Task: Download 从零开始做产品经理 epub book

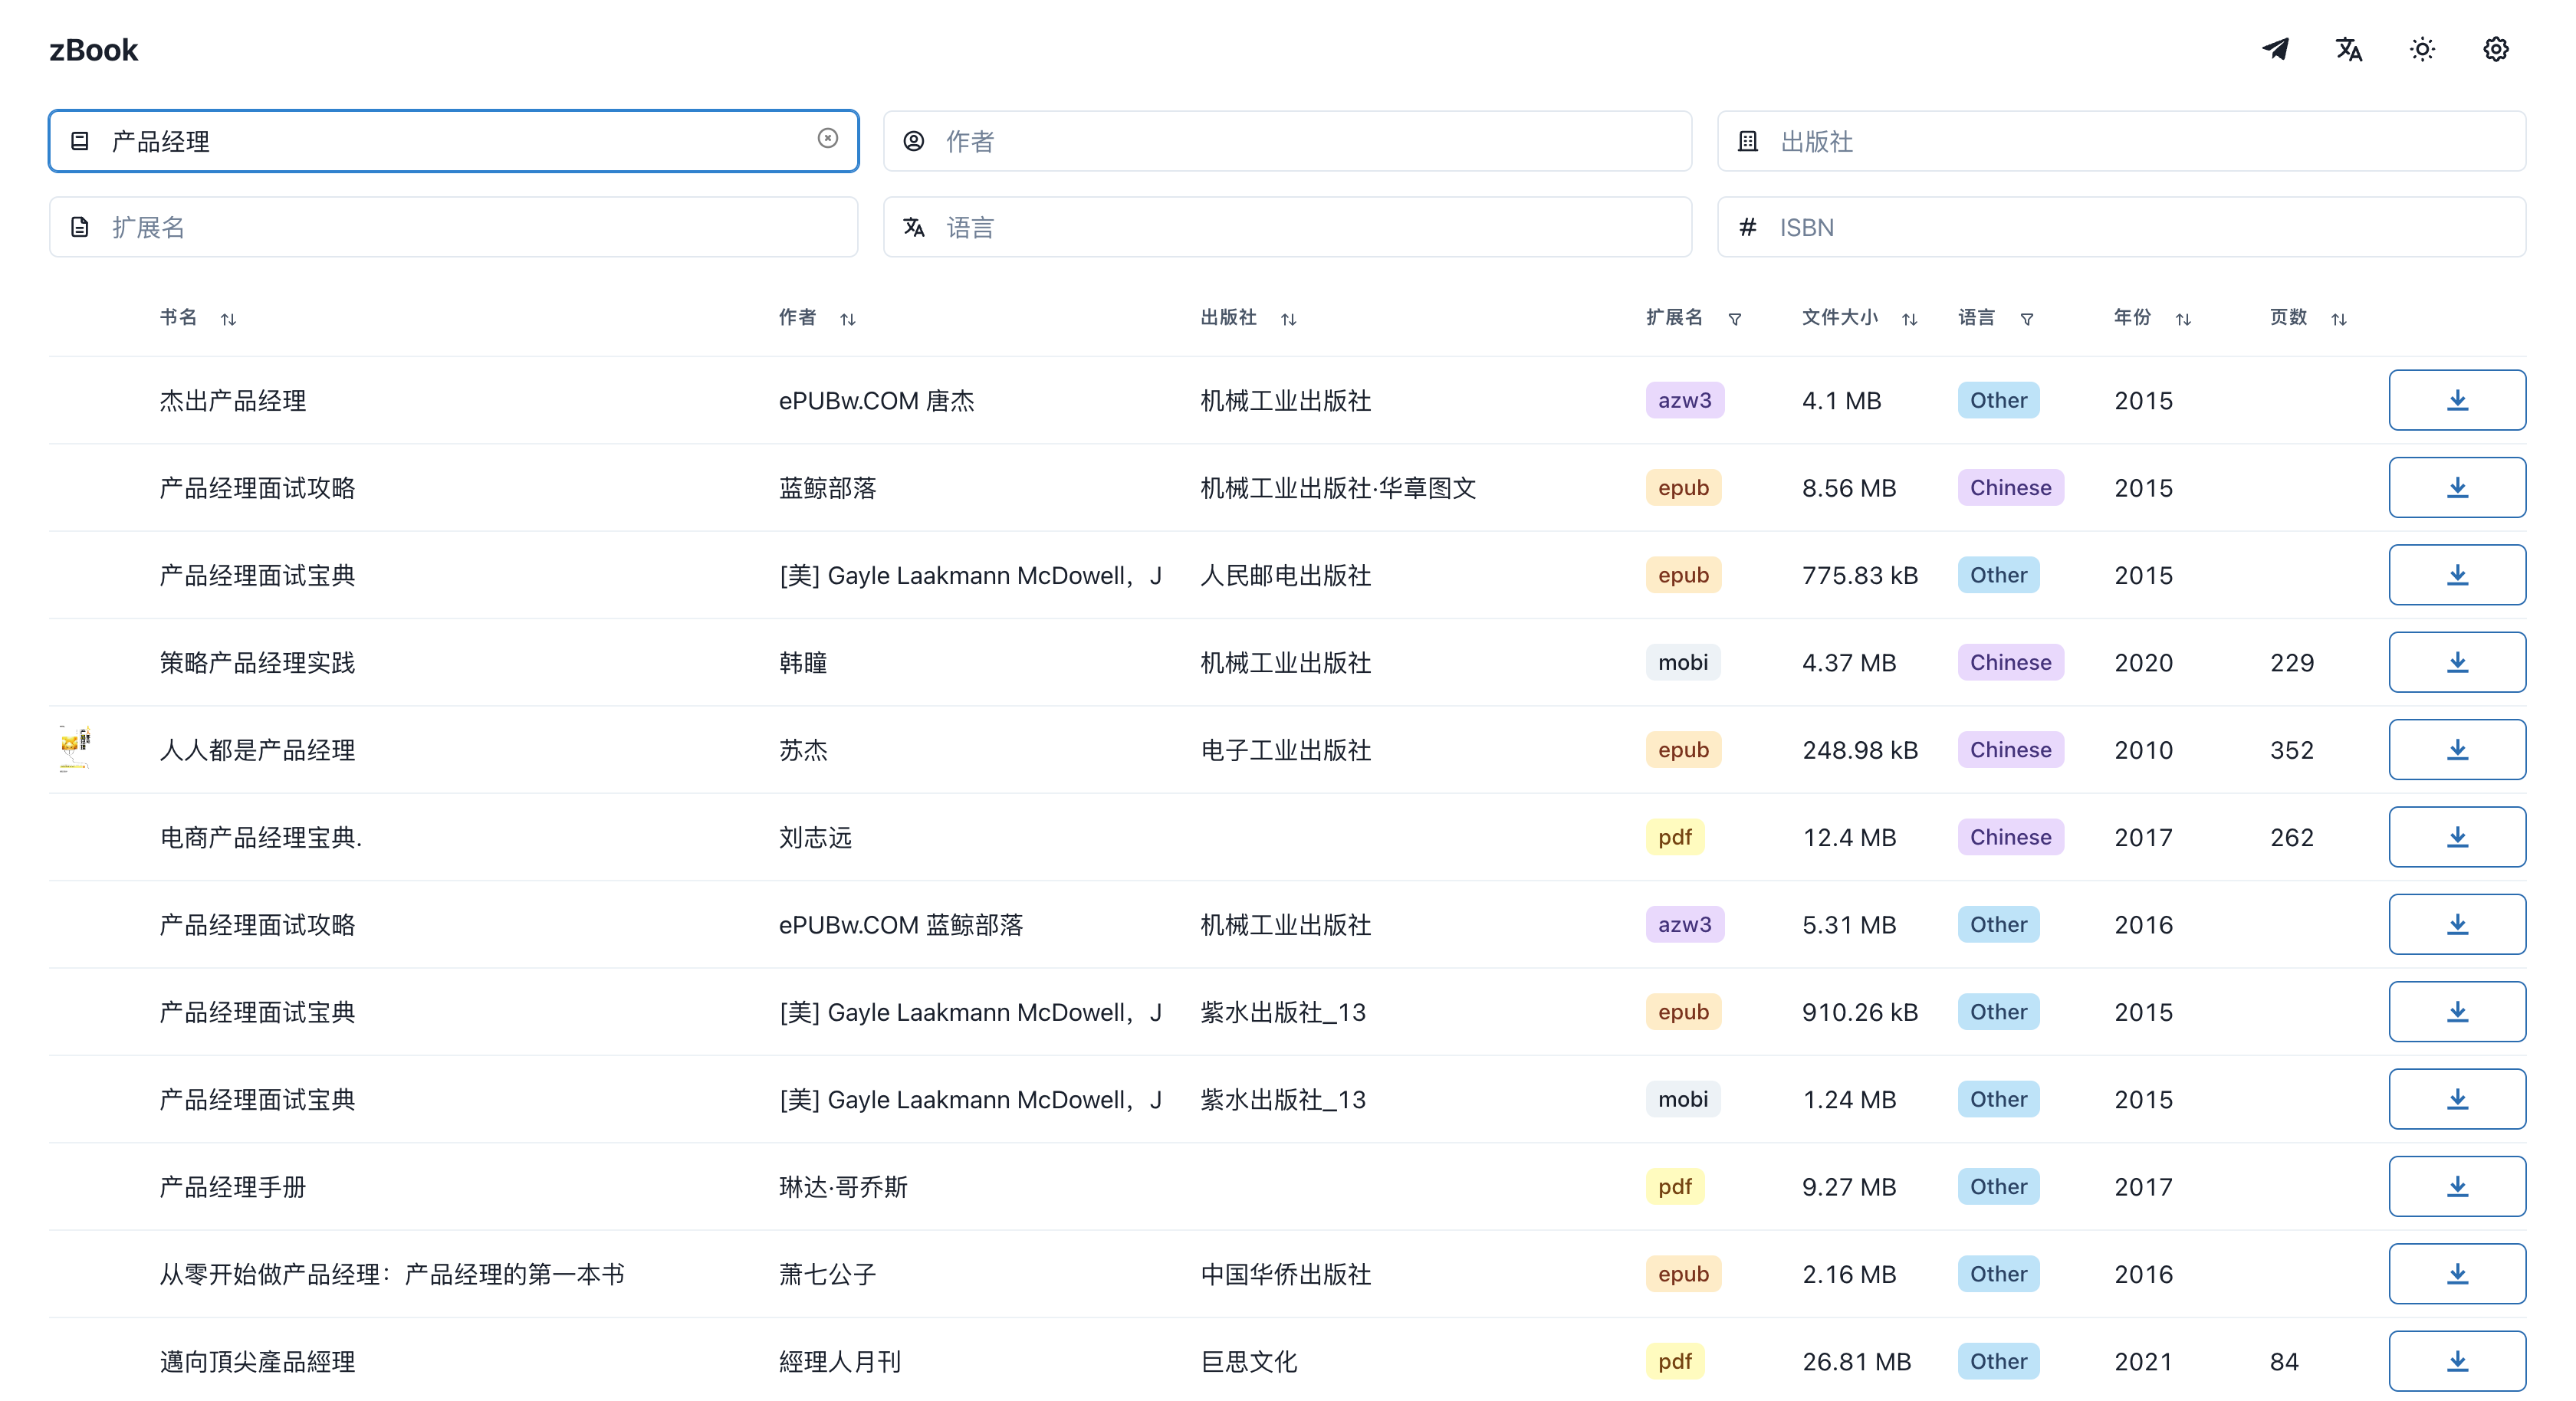Action: click(x=2457, y=1273)
